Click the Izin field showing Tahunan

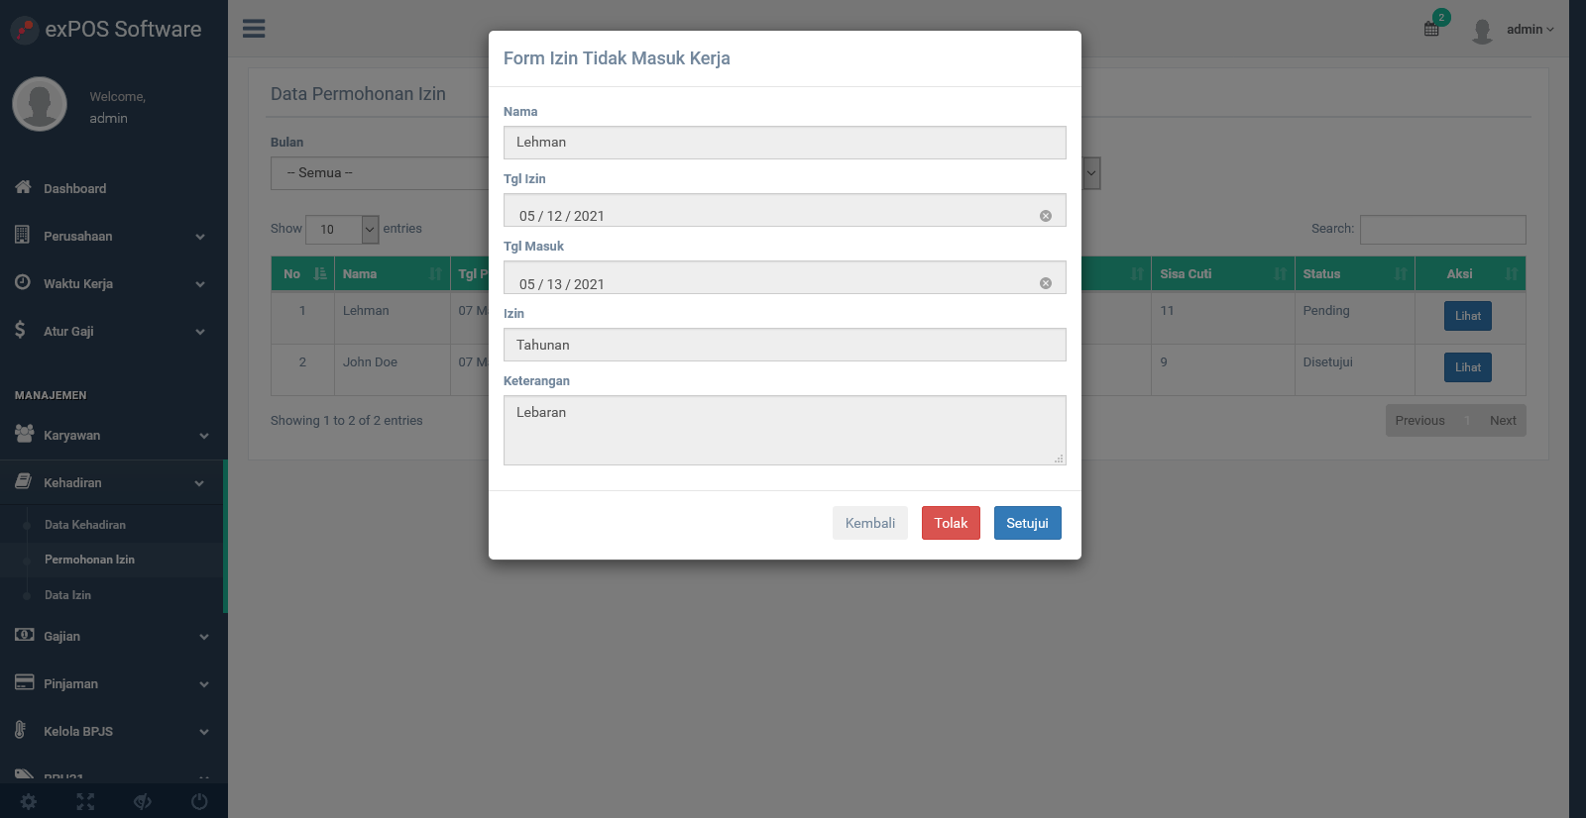785,345
